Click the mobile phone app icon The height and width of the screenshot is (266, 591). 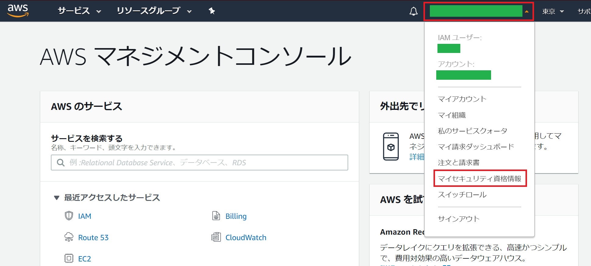pyautogui.click(x=391, y=147)
